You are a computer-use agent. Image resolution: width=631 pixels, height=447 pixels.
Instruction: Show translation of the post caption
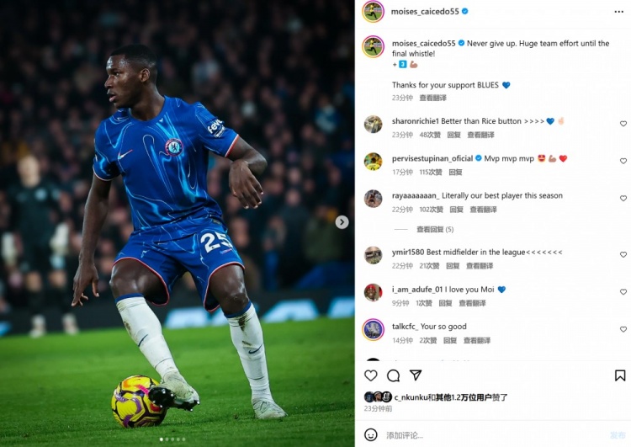pos(433,98)
